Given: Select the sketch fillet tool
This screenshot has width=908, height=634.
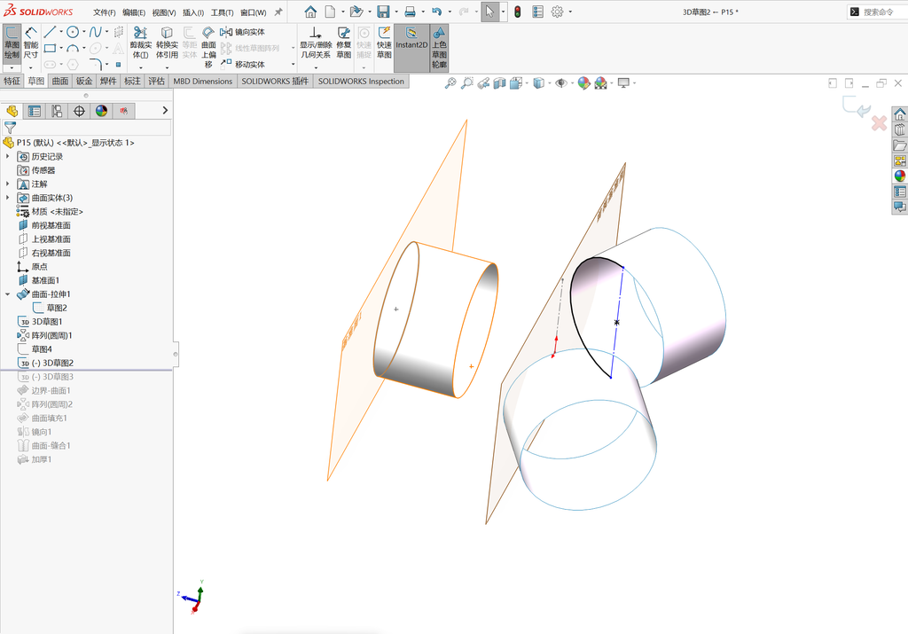Looking at the screenshot, I should click(96, 64).
